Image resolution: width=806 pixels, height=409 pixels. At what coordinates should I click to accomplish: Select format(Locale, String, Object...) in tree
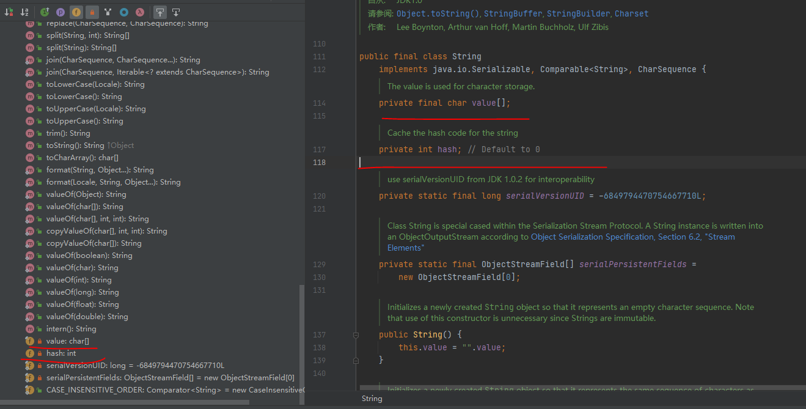(x=114, y=182)
